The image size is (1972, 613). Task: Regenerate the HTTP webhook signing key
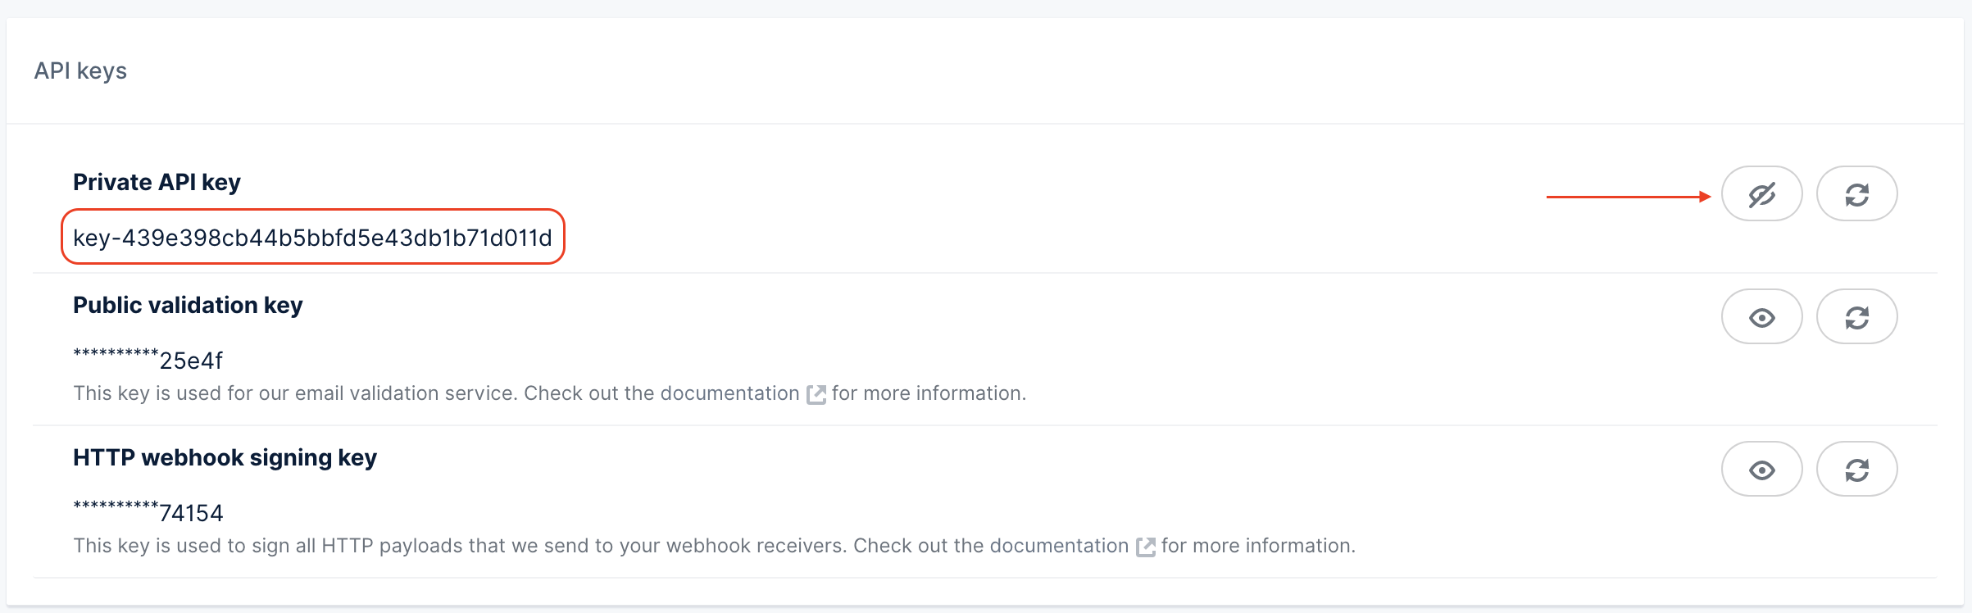click(x=1856, y=470)
